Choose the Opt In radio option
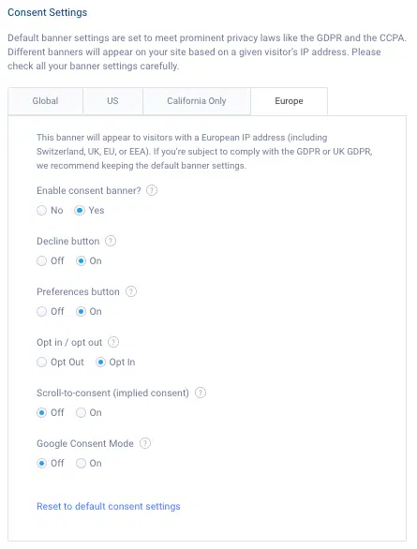The width and height of the screenshot is (417, 549). point(100,362)
